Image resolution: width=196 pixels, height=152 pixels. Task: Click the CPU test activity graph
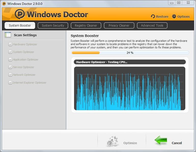[x=130, y=88]
